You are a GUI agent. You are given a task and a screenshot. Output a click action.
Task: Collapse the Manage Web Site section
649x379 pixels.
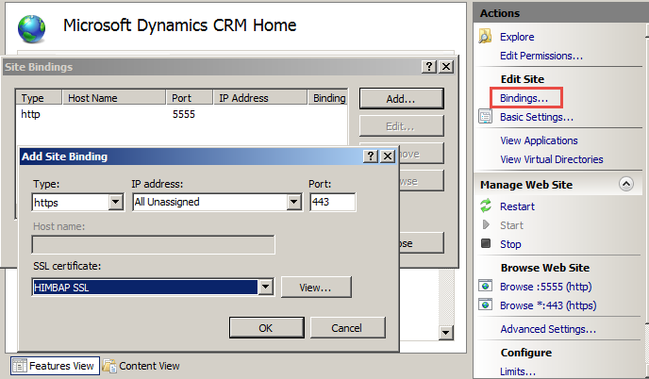tap(625, 184)
